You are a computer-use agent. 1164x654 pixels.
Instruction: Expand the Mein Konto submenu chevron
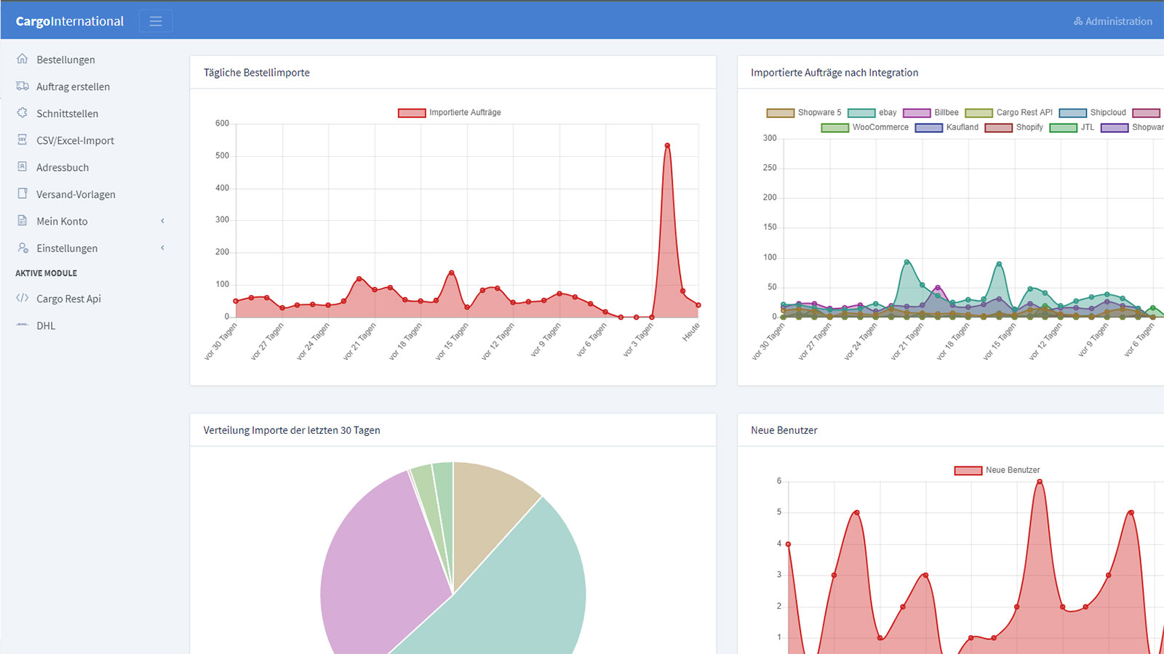pyautogui.click(x=162, y=221)
